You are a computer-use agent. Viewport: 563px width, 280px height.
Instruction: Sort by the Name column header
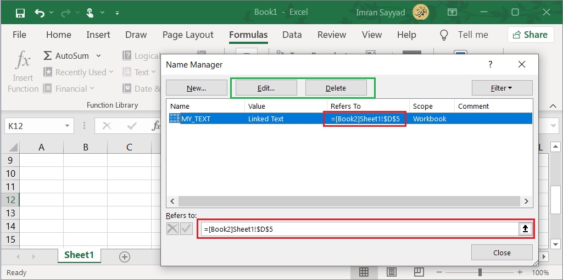pyautogui.click(x=205, y=107)
